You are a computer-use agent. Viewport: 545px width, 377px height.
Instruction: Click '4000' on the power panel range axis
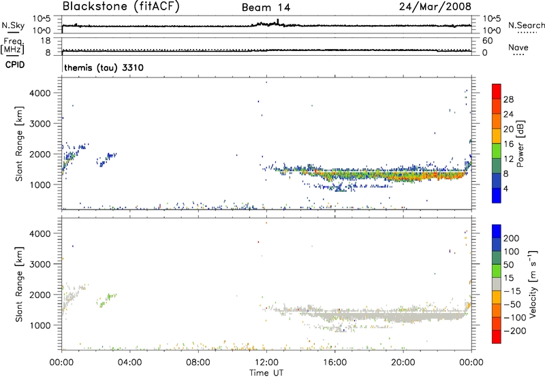(x=40, y=93)
